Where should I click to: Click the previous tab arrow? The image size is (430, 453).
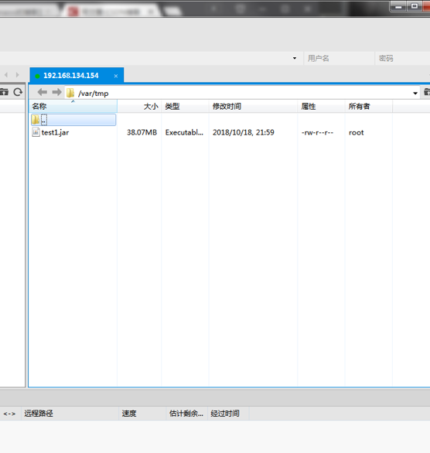[6, 75]
